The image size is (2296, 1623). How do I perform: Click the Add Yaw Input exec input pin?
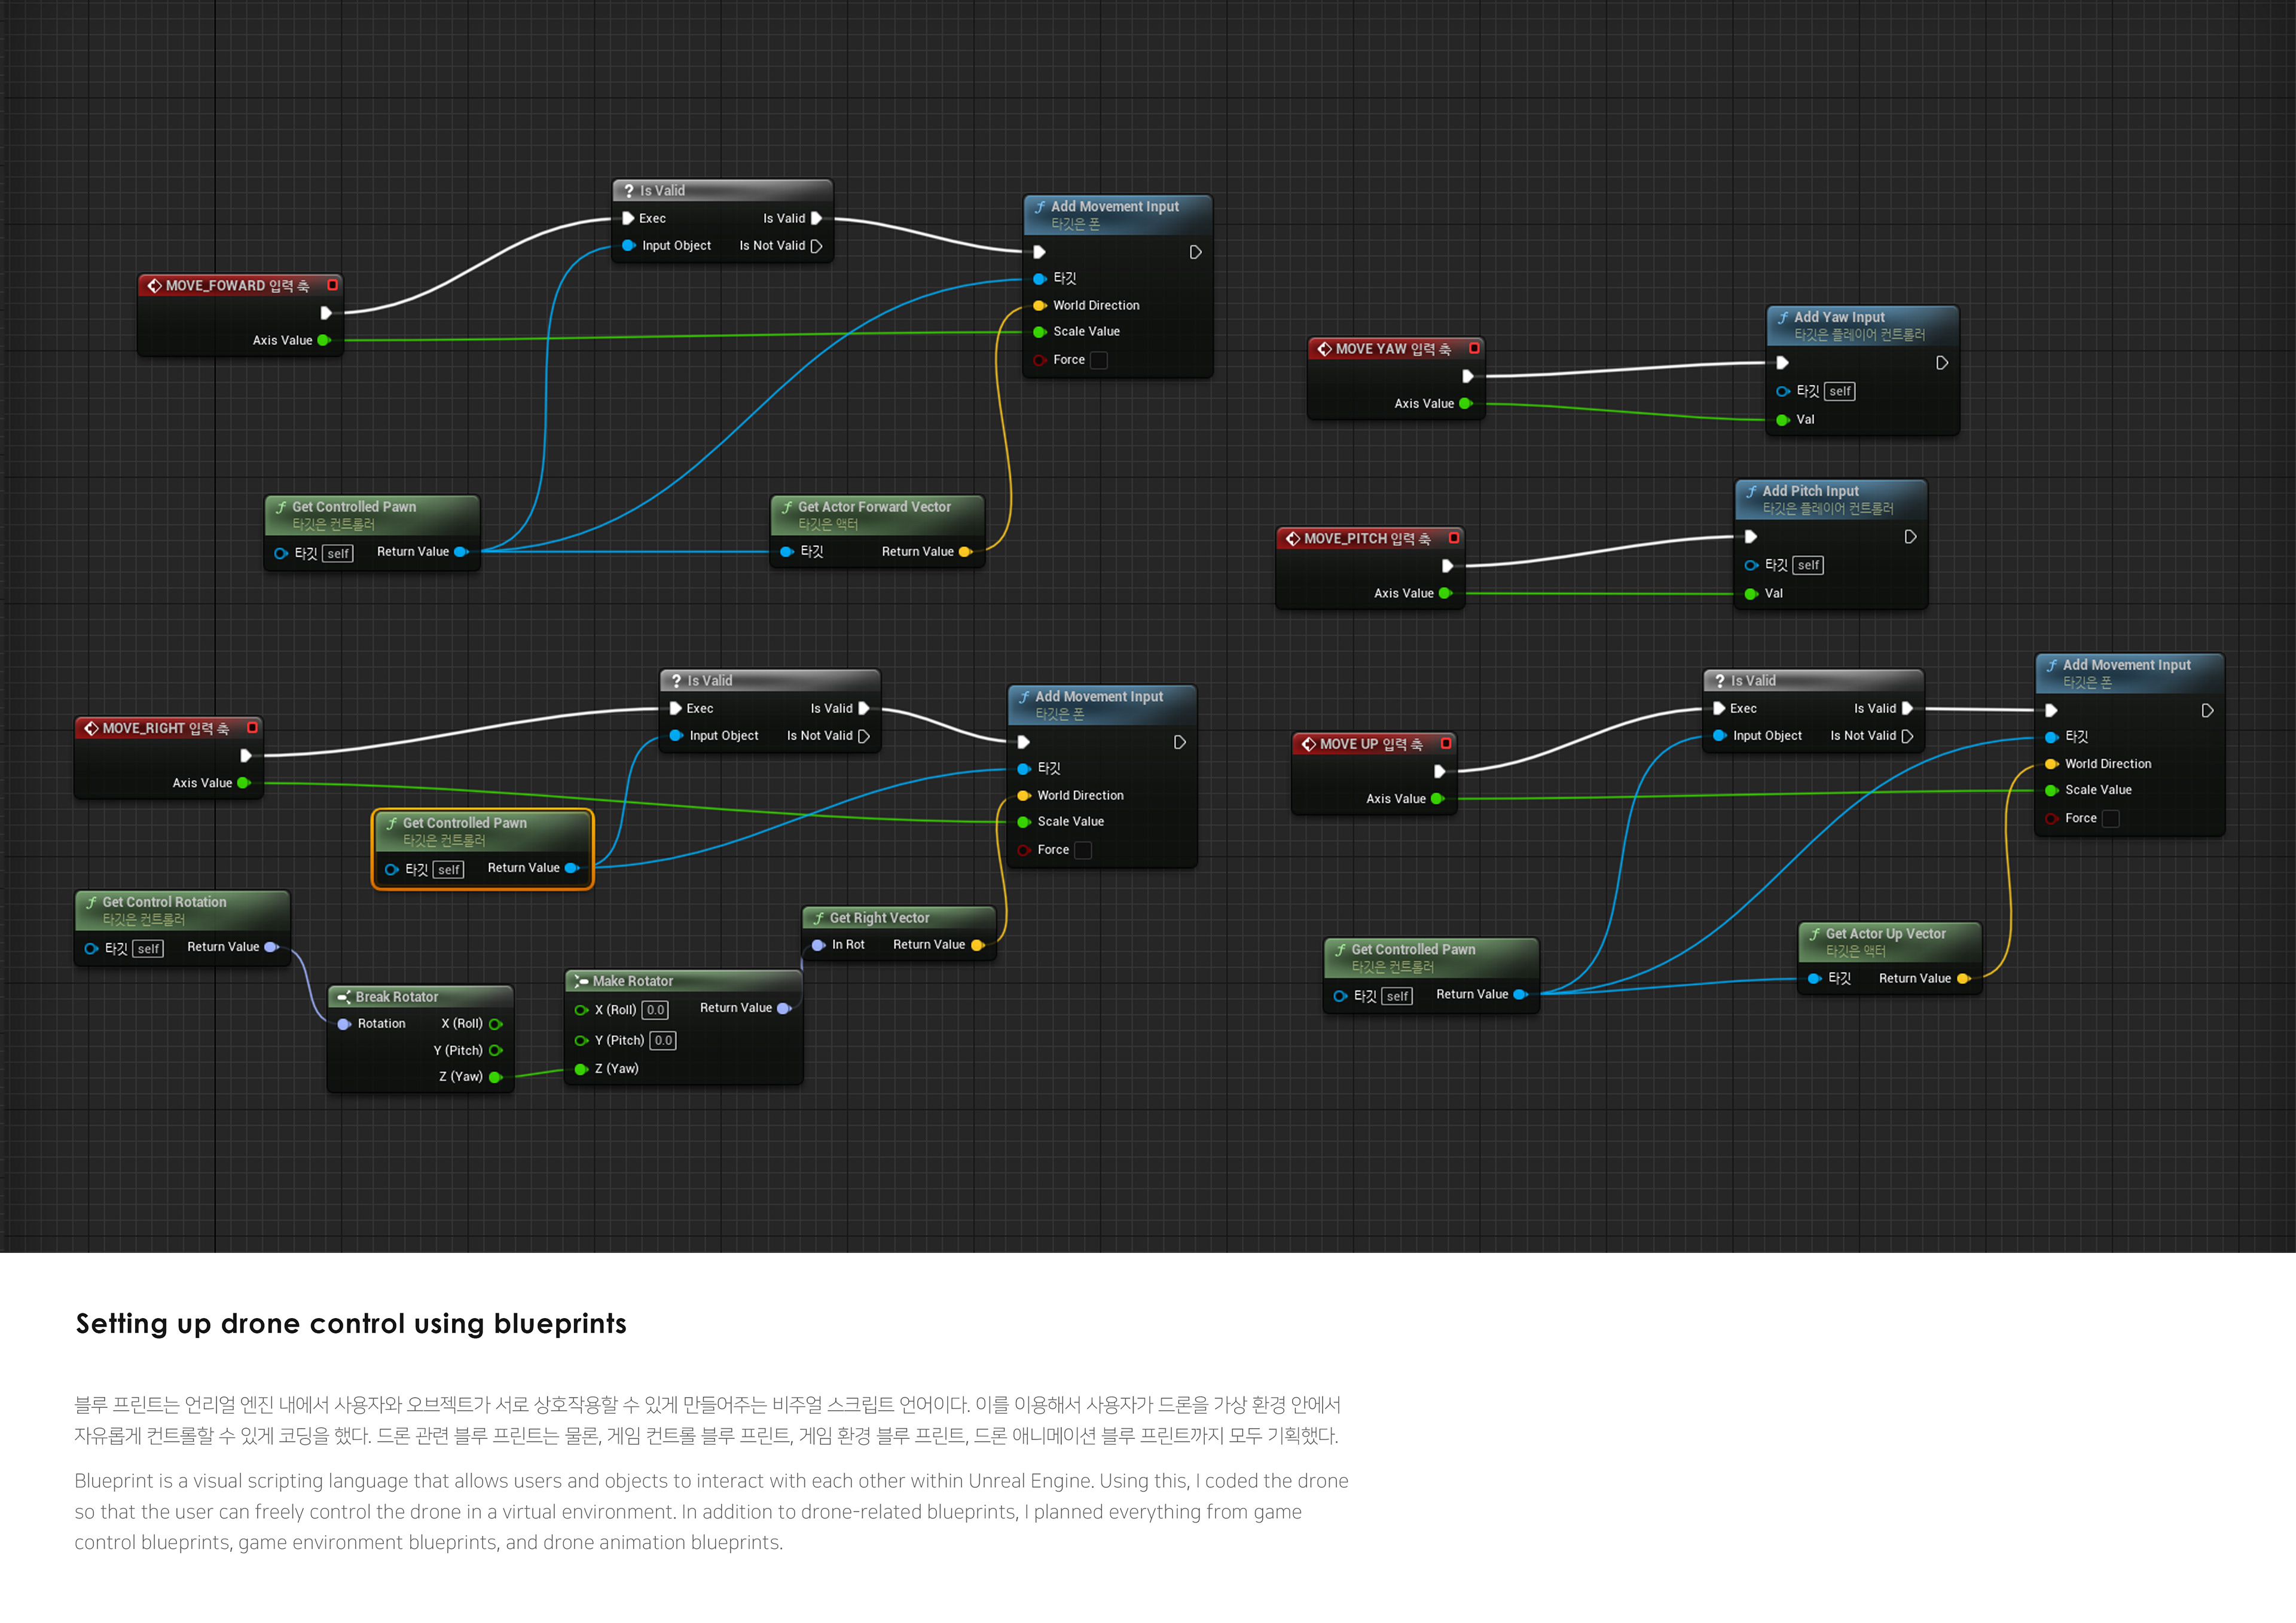click(x=1782, y=363)
